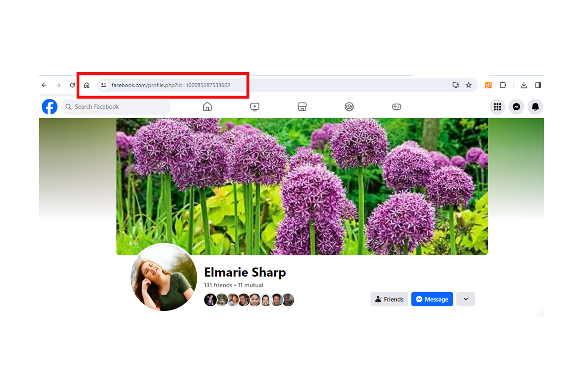Viewport: 583px width, 389px height.
Task: Open the profile options chevron dropdown
Action: point(466,299)
